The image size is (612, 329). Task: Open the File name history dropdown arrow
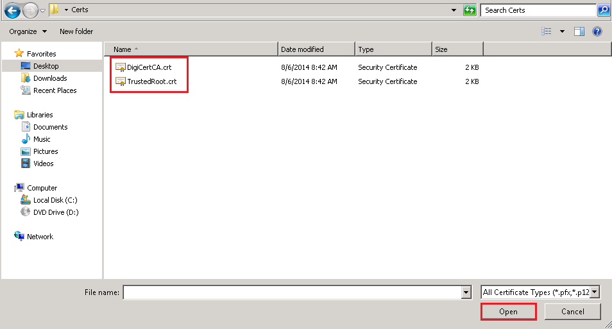tap(466, 292)
